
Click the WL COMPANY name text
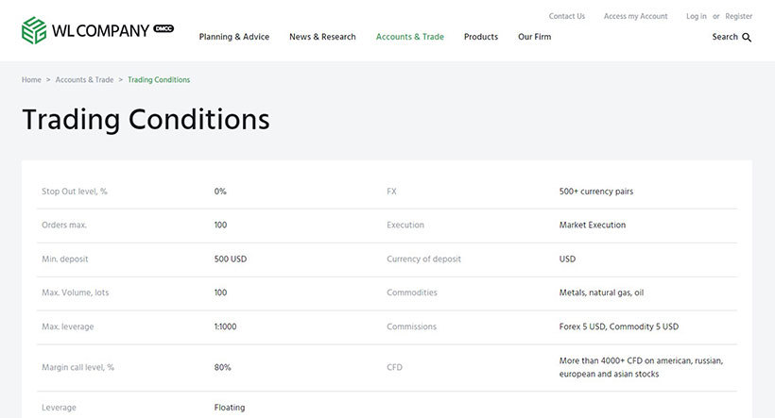100,31
